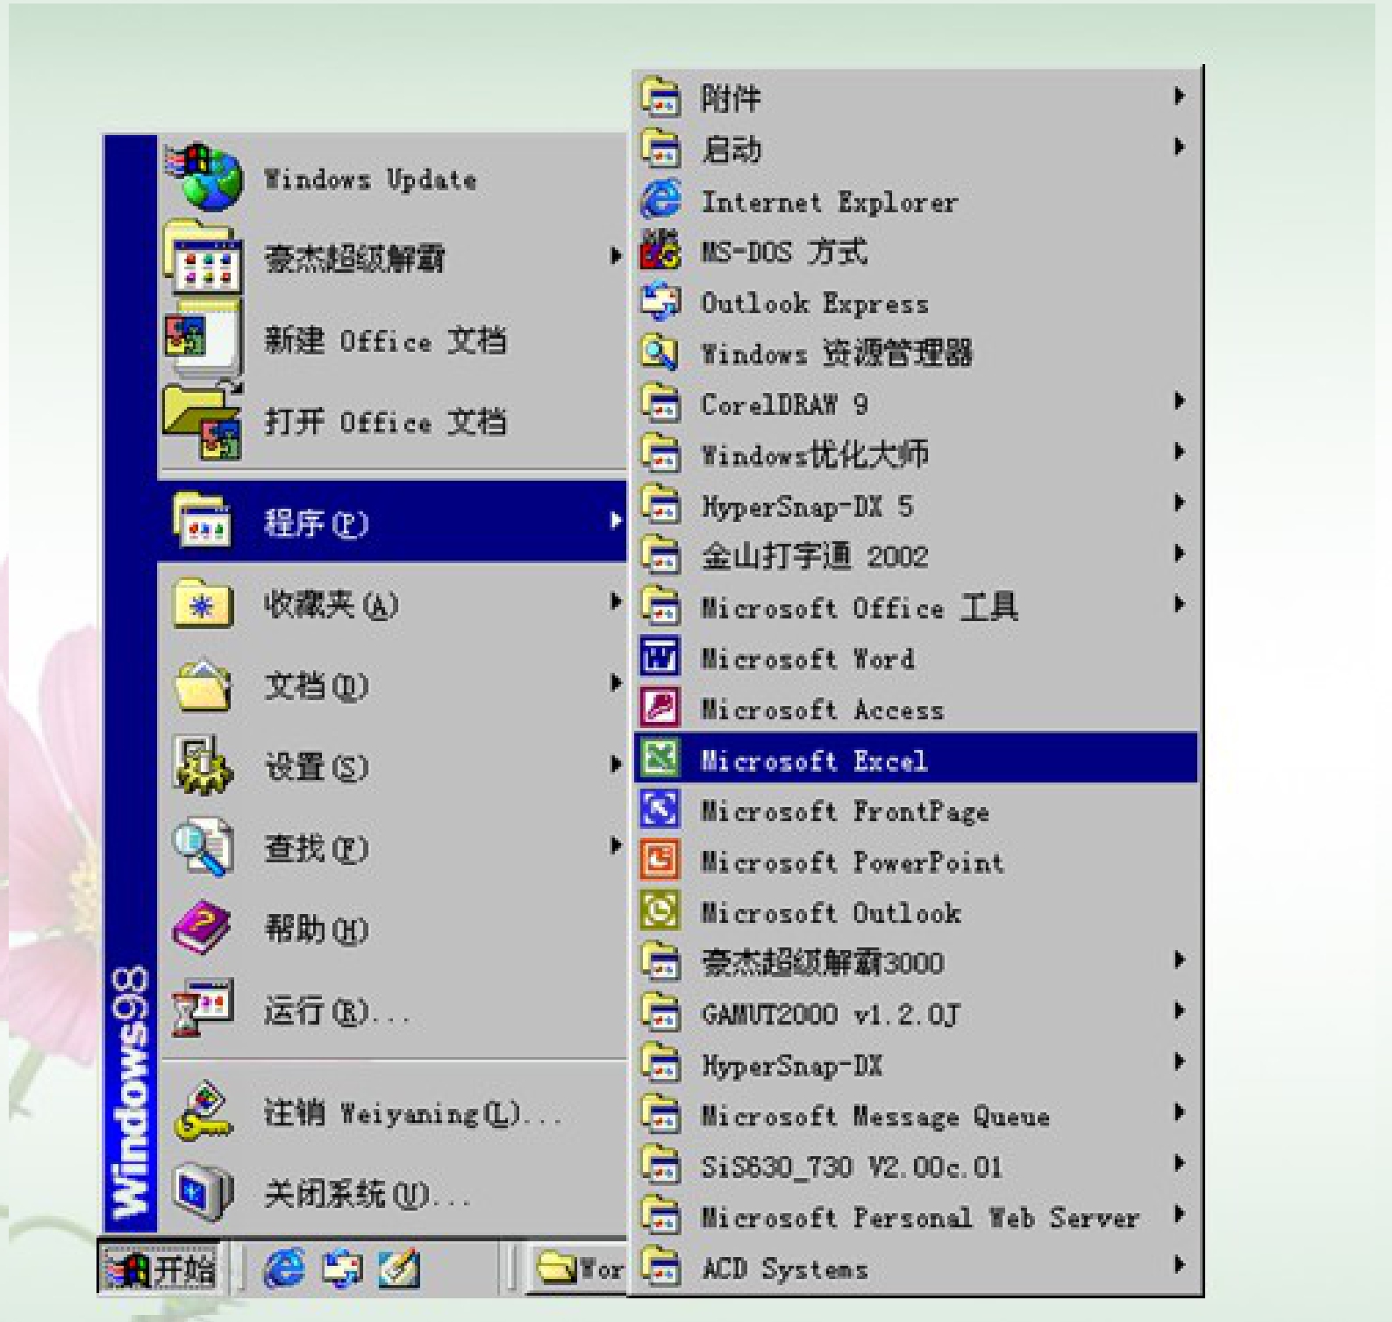Launch Internet Explorer from quick launch bar

pyautogui.click(x=284, y=1268)
